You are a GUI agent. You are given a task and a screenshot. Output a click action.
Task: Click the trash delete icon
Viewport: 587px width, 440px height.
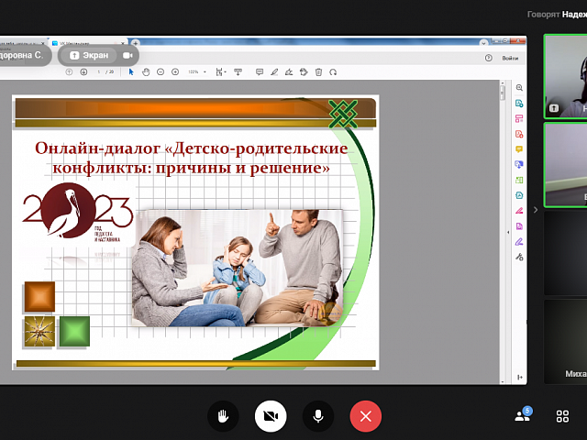pos(318,71)
